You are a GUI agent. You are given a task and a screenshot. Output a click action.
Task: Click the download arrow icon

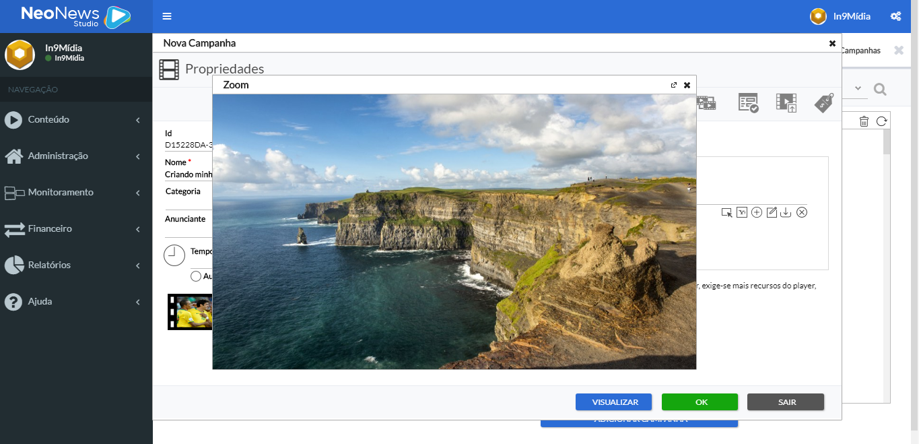click(x=786, y=212)
